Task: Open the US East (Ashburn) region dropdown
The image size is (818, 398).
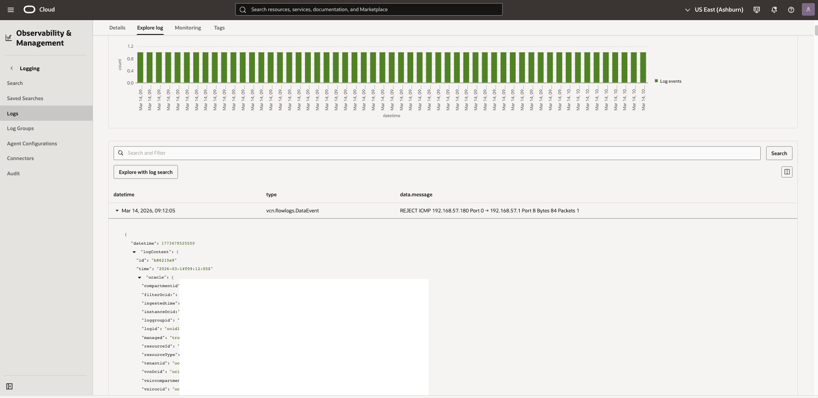Action: (714, 9)
